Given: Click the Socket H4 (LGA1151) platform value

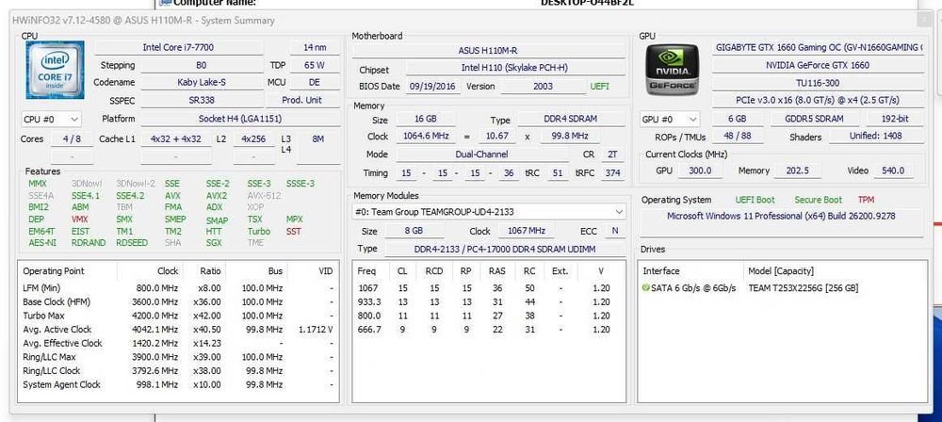Looking at the screenshot, I should 241,119.
